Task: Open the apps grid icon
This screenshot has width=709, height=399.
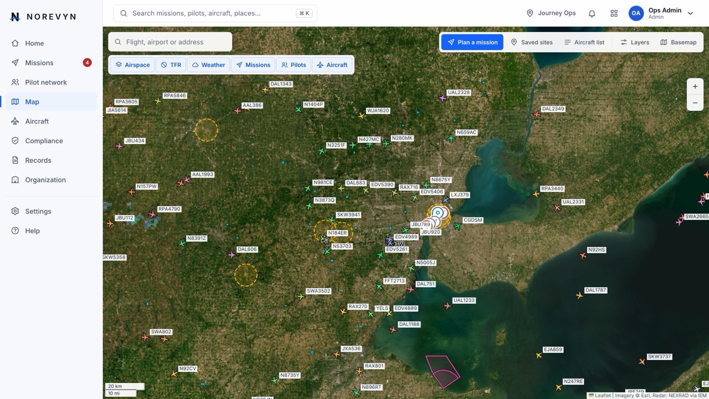Action: coord(614,13)
